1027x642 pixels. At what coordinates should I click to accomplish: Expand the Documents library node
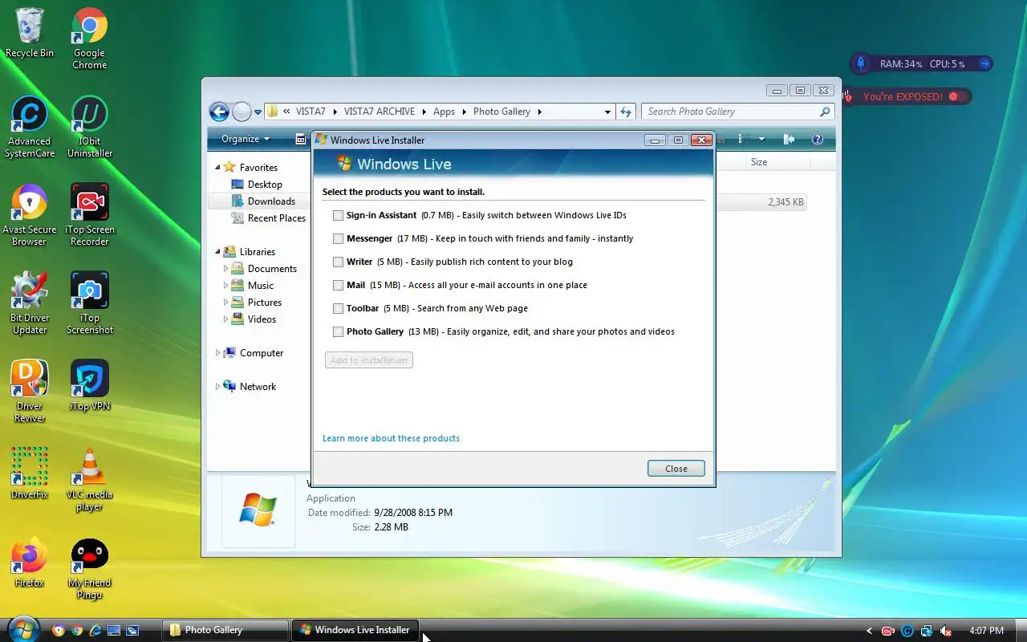point(225,269)
